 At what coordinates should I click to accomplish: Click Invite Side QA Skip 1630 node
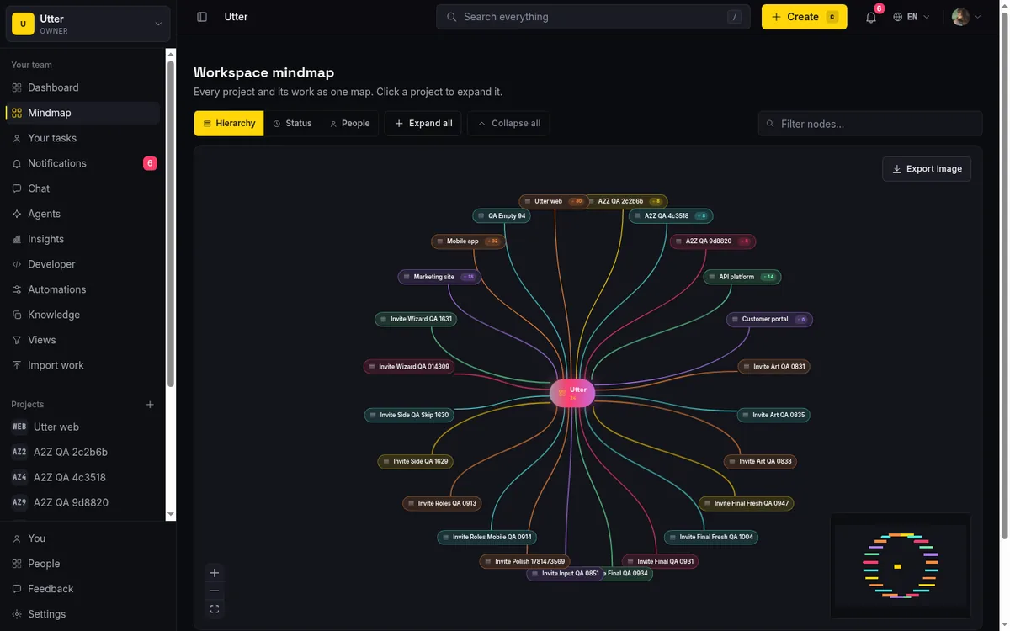pyautogui.click(x=409, y=416)
